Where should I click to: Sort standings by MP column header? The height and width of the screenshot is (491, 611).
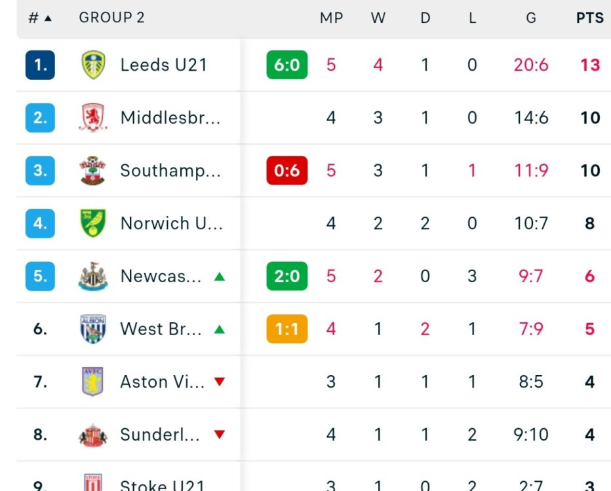pos(331,18)
